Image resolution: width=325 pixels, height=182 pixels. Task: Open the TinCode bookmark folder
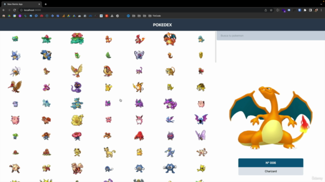(x=154, y=16)
